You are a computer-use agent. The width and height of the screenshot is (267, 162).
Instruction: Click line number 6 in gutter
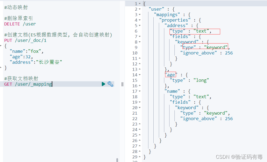[x=136, y=31]
